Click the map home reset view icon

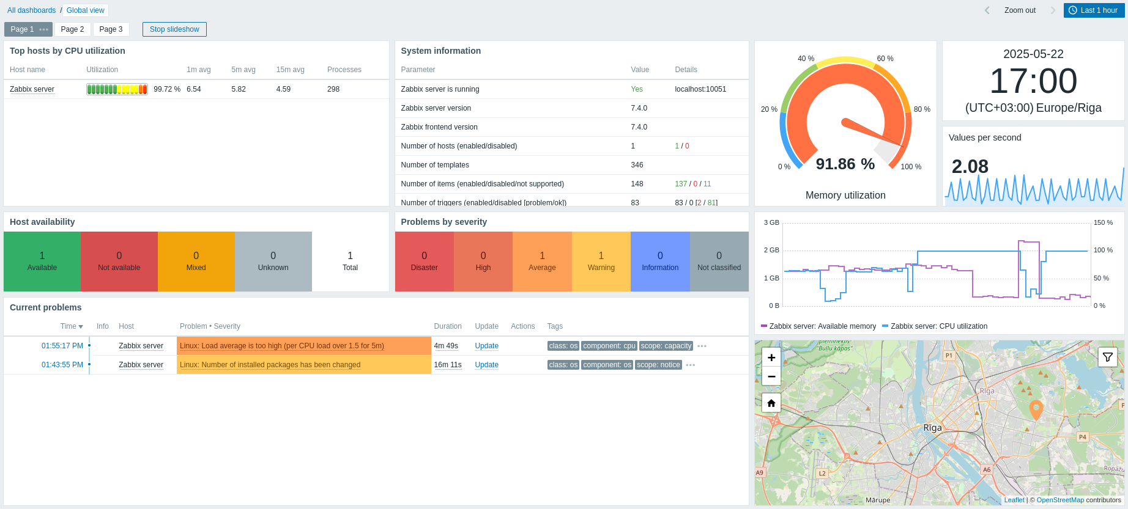(x=771, y=403)
